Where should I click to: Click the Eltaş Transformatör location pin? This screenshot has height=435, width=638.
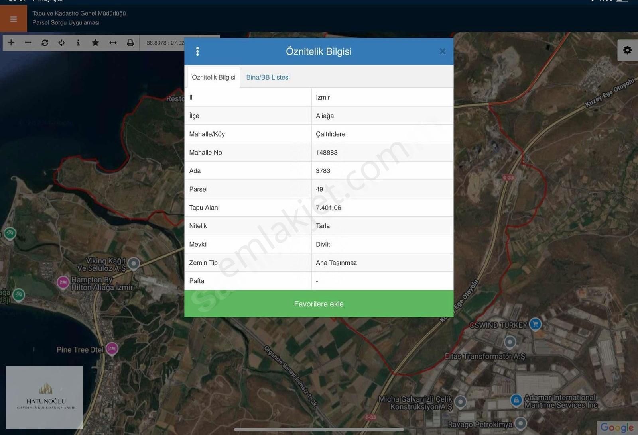pos(510,342)
